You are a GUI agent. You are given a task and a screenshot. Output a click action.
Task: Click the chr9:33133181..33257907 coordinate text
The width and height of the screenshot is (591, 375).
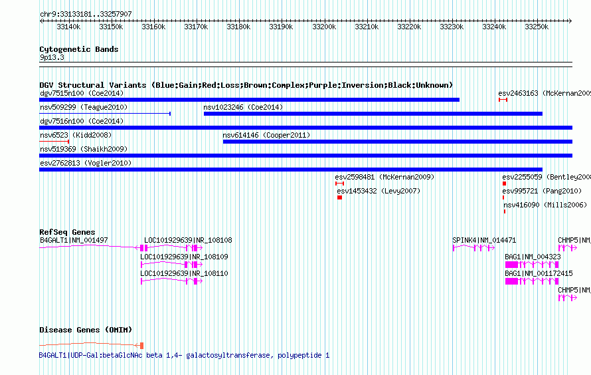point(86,14)
